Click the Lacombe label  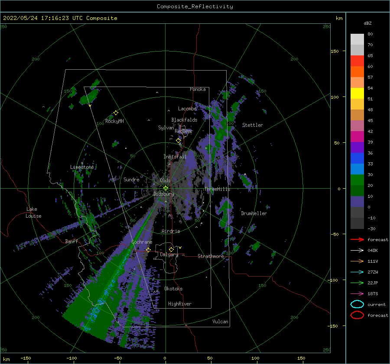[x=187, y=109]
